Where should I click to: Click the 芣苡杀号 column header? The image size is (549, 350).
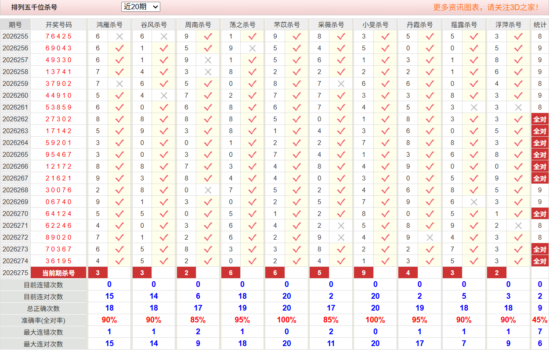(x=287, y=25)
